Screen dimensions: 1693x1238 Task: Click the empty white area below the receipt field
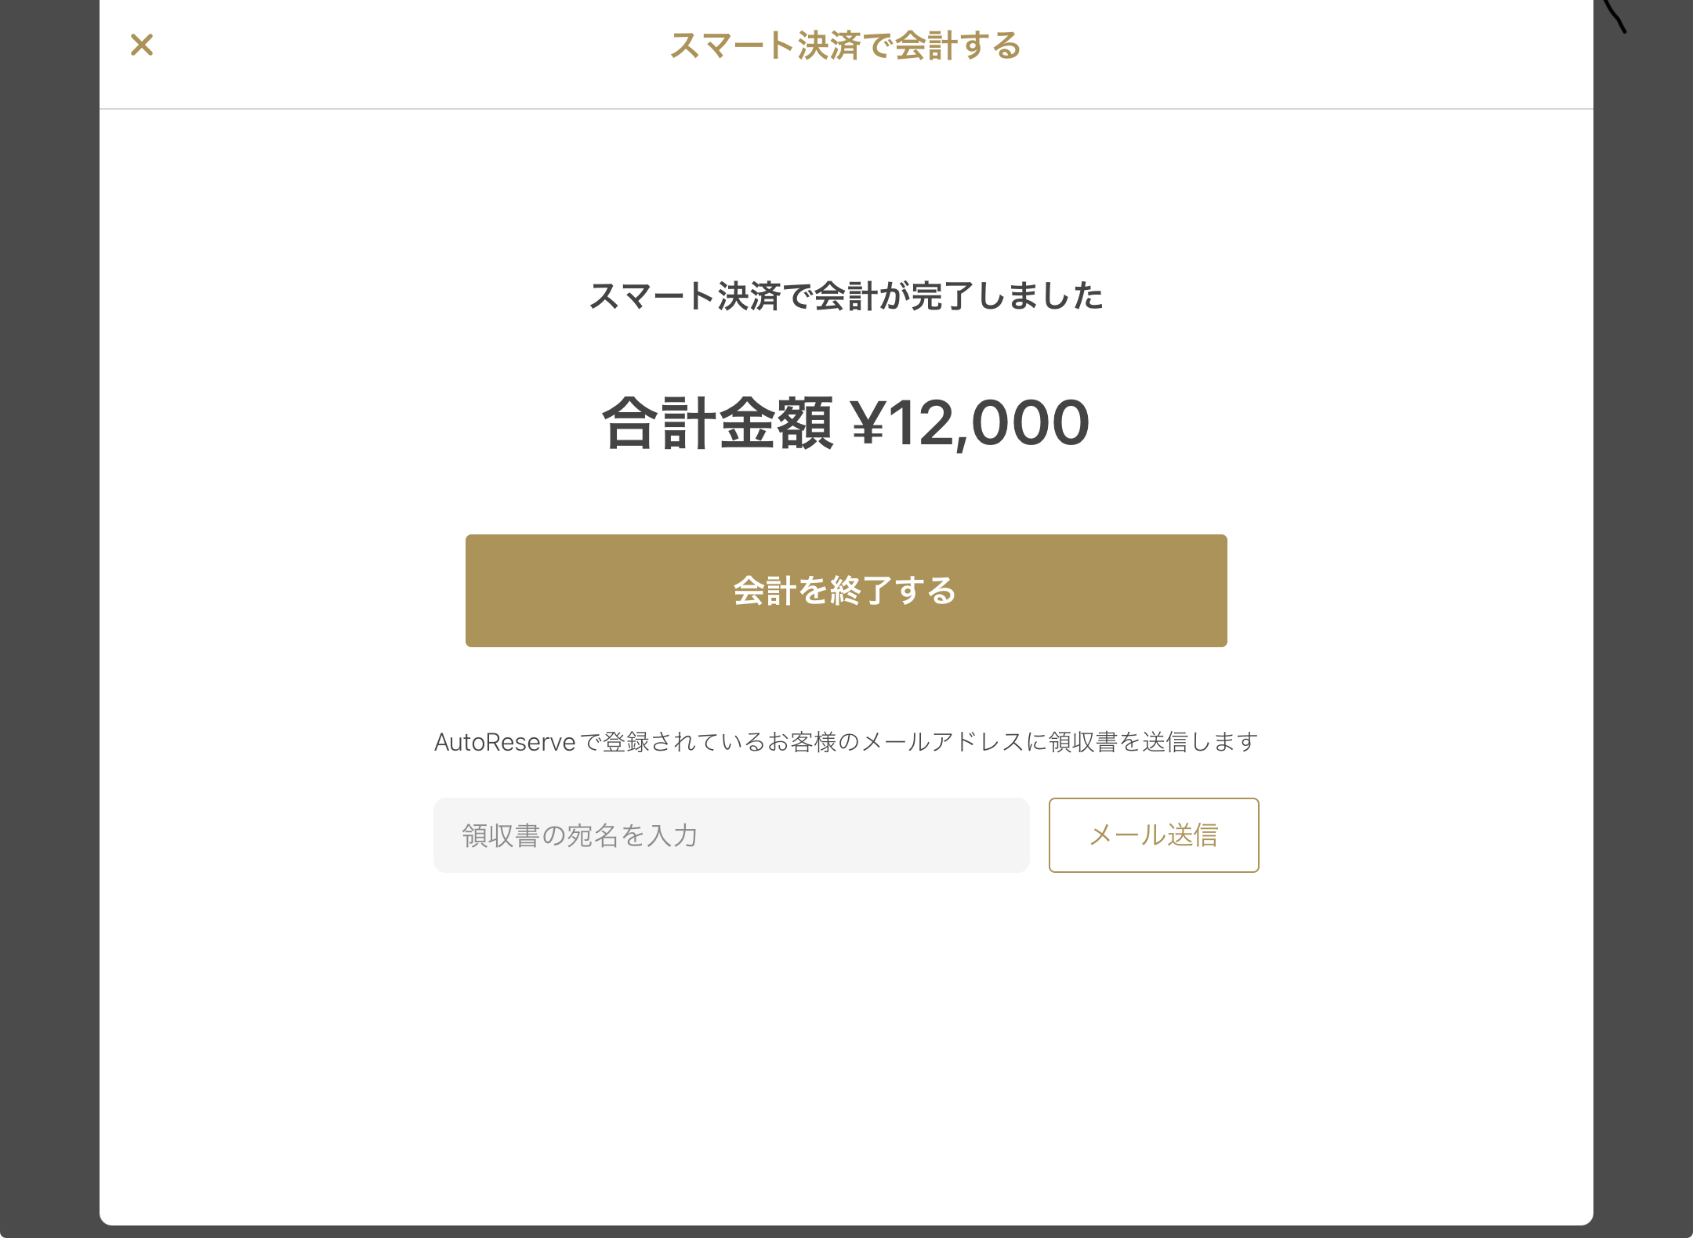coord(846,1050)
